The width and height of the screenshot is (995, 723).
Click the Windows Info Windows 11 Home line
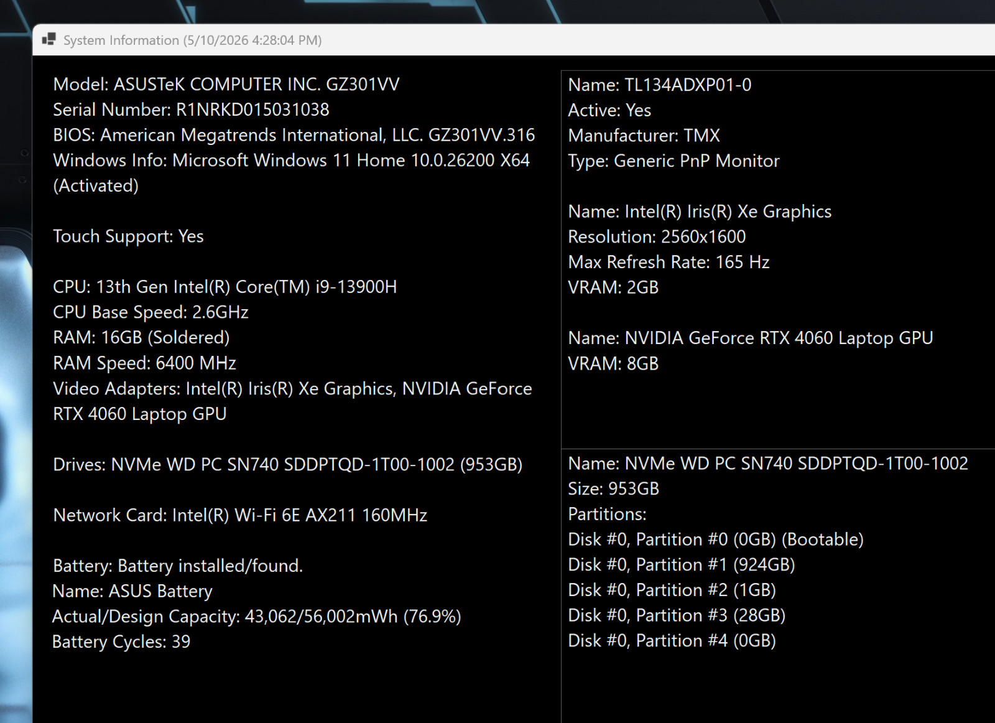point(292,161)
